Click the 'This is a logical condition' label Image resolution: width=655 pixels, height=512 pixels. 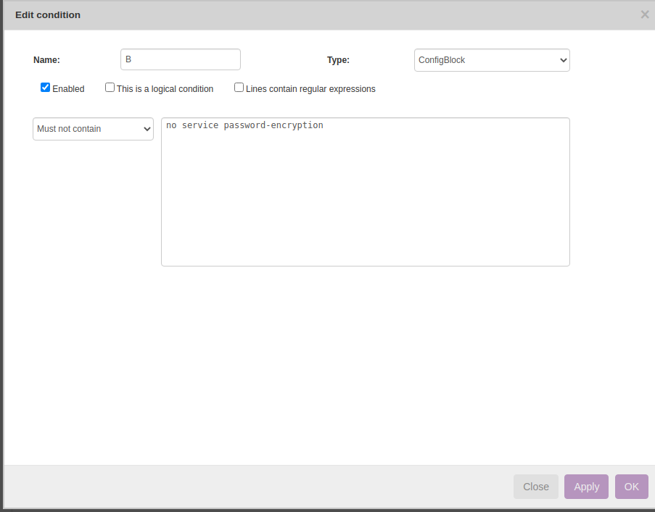pos(165,89)
